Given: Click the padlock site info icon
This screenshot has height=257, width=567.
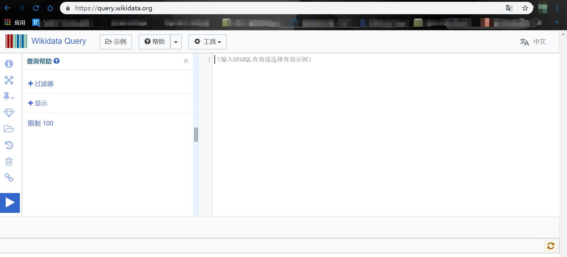Looking at the screenshot, I should click(x=68, y=8).
